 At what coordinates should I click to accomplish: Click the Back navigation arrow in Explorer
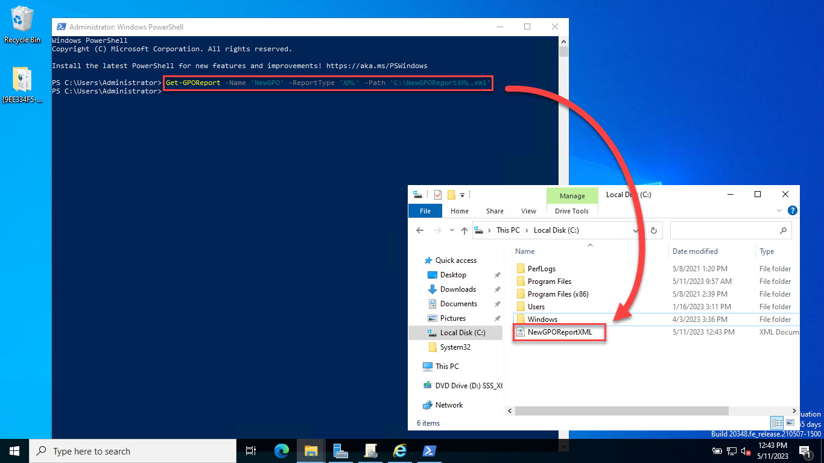[x=420, y=230]
